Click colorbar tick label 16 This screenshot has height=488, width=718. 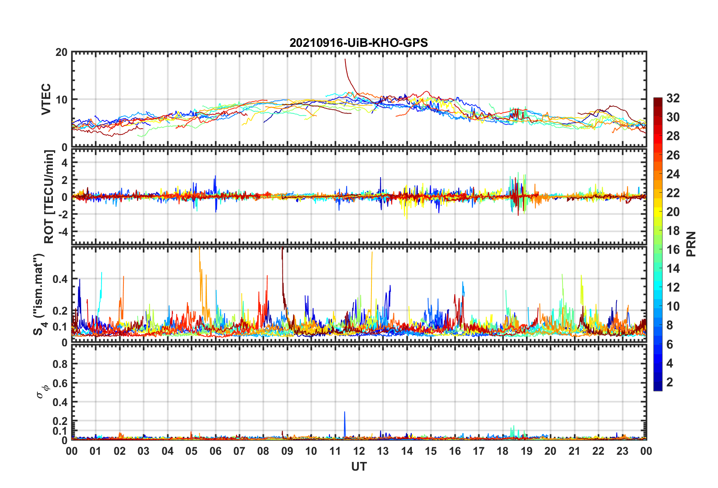pos(673,250)
